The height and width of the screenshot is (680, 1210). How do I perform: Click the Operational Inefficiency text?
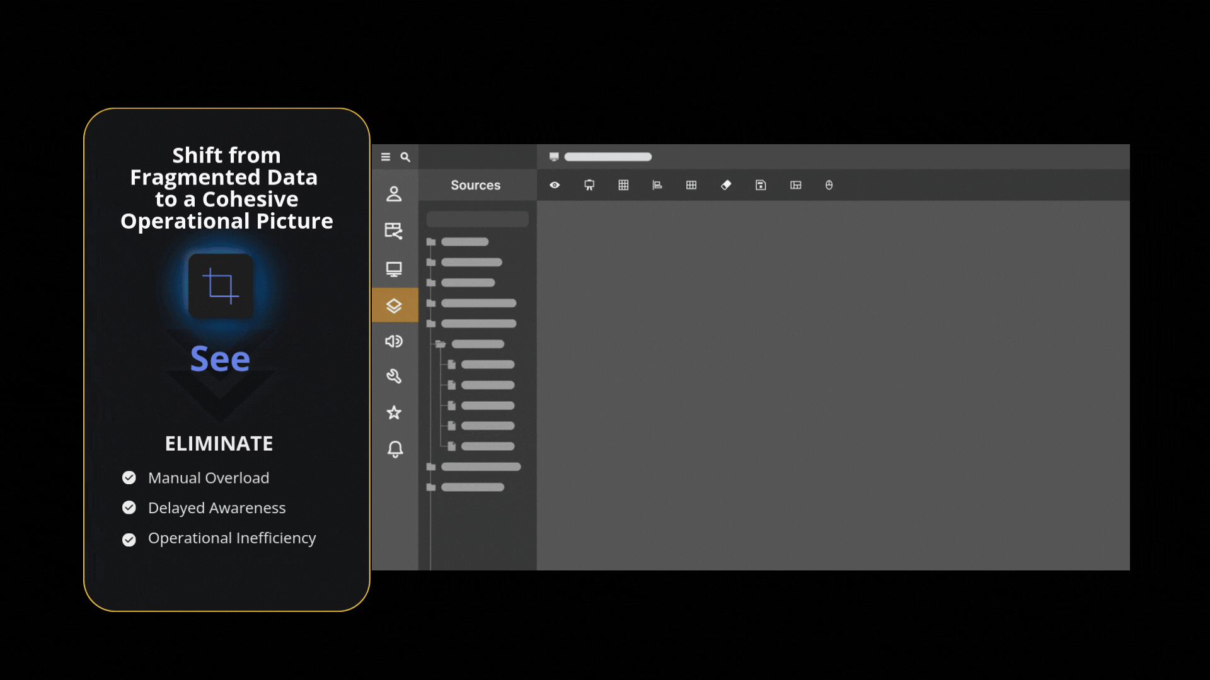tap(232, 538)
